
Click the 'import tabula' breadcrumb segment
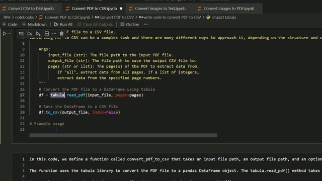point(224,17)
